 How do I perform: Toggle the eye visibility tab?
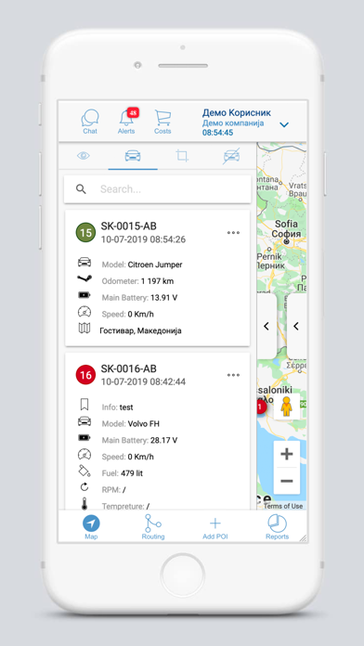point(84,156)
